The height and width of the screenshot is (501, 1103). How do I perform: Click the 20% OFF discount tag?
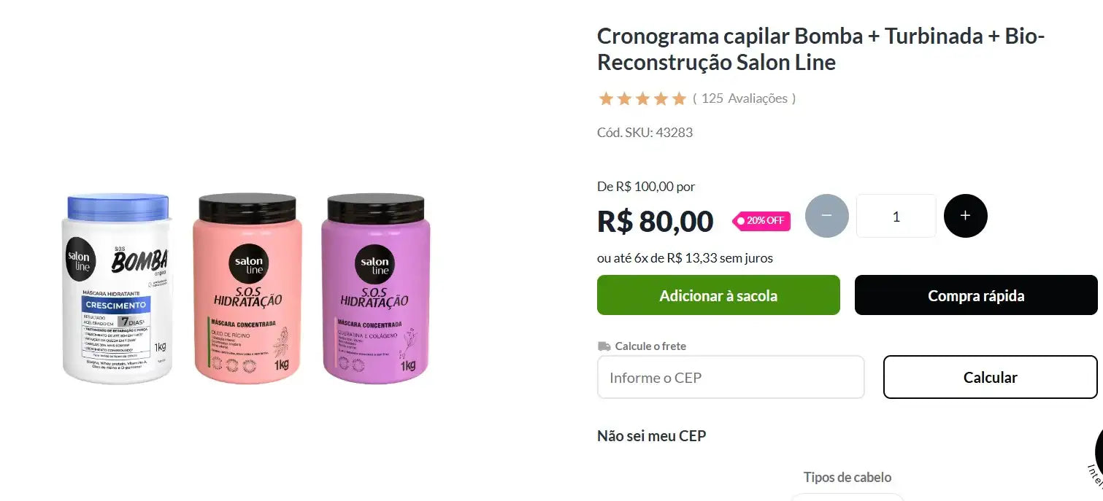click(761, 220)
